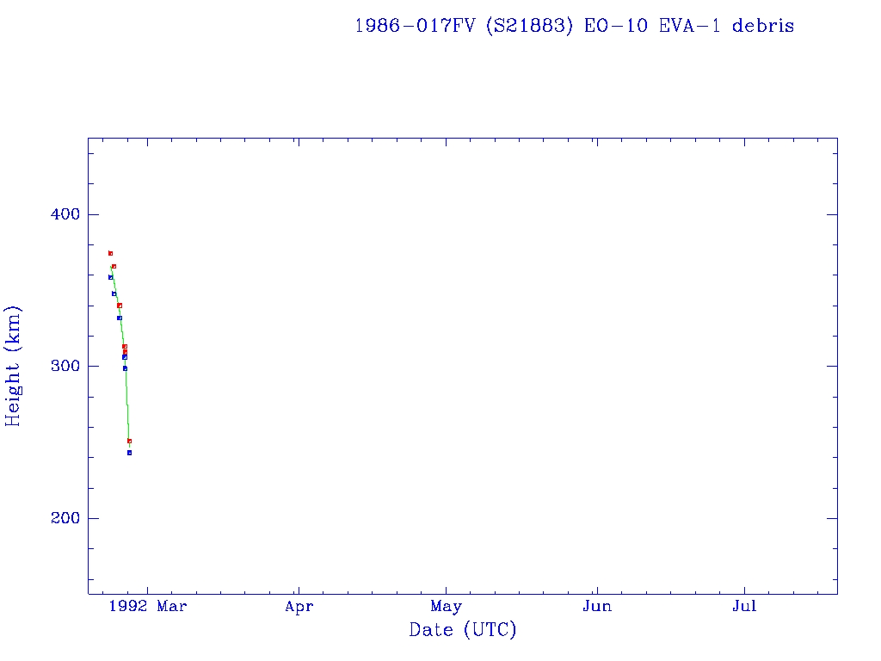Click the '200' y-axis tick label
Screen dimensions: 881x661
[x=59, y=518]
